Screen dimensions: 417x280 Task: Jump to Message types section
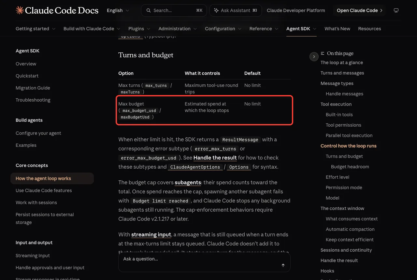[x=337, y=83]
